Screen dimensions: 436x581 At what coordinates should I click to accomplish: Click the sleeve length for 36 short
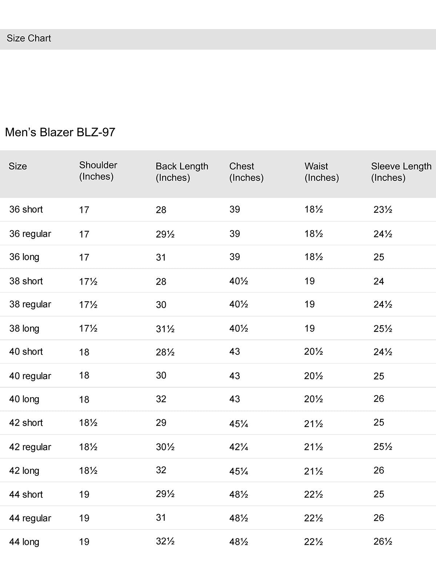(x=383, y=210)
